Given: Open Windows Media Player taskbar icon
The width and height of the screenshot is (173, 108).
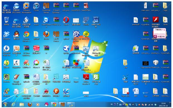Looking at the screenshot, I should click(x=38, y=104).
